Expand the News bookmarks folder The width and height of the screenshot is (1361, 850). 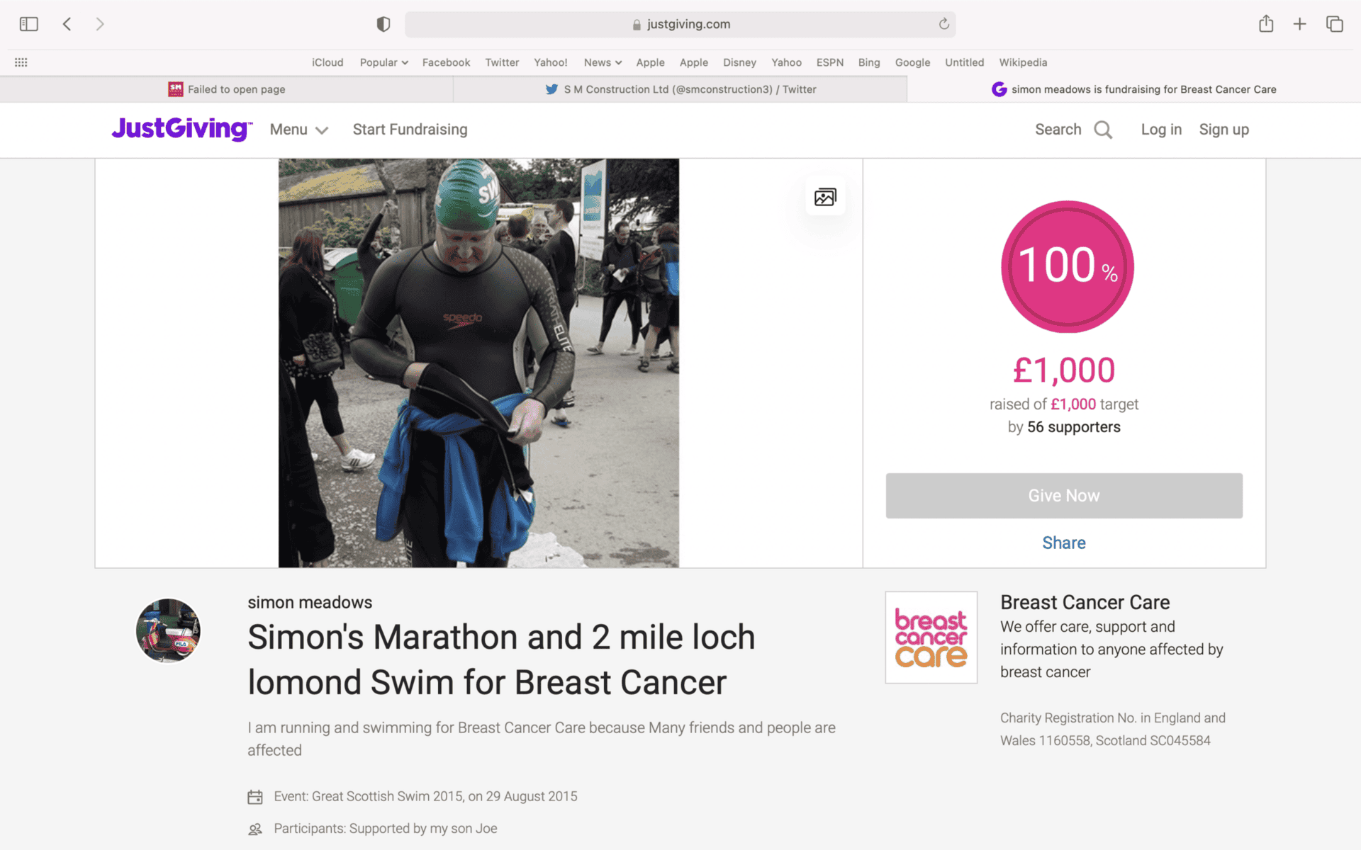602,62
